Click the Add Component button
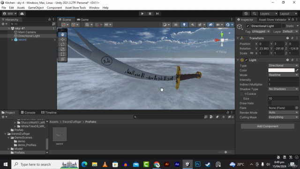Image resolution: width=300 pixels, height=169 pixels. tap(268, 126)
